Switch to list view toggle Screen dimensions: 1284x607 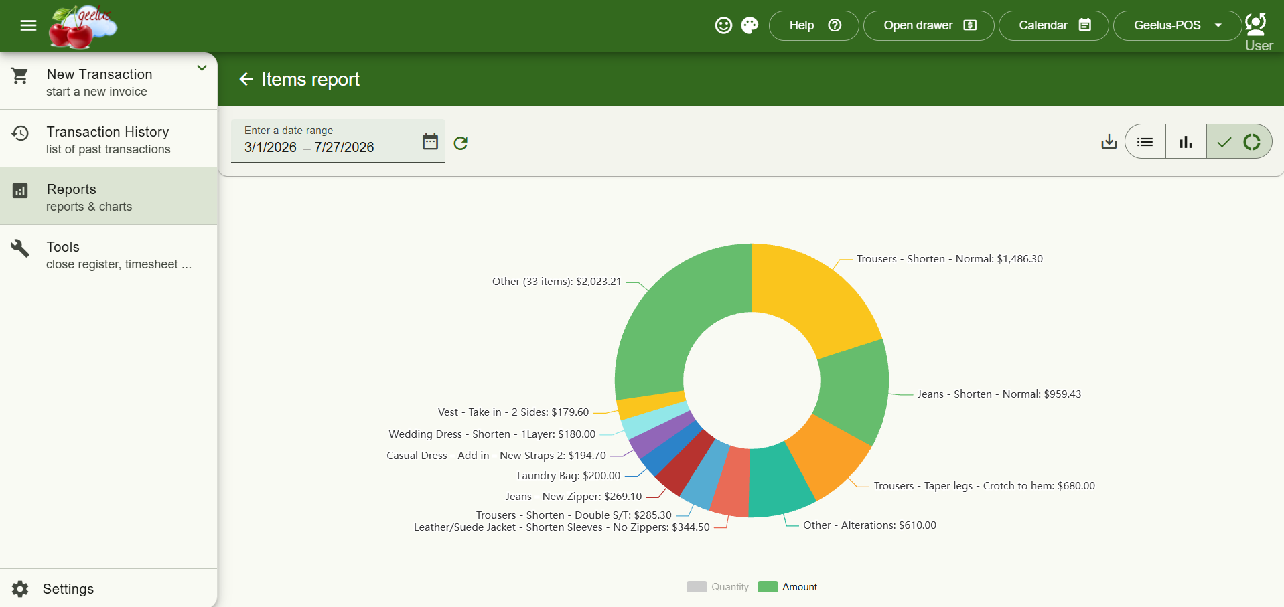pyautogui.click(x=1145, y=141)
